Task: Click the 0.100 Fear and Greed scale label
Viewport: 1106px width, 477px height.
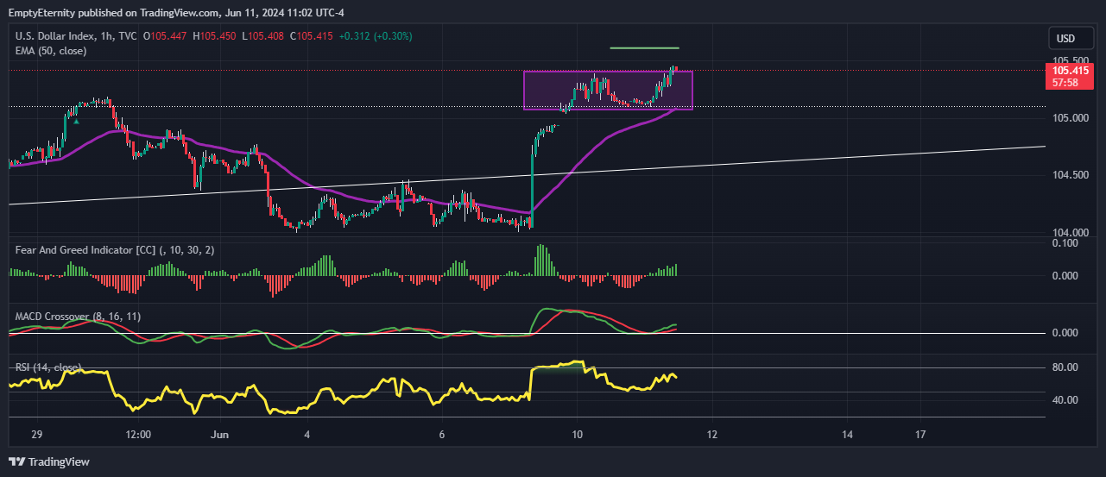Action: pyautogui.click(x=1066, y=243)
